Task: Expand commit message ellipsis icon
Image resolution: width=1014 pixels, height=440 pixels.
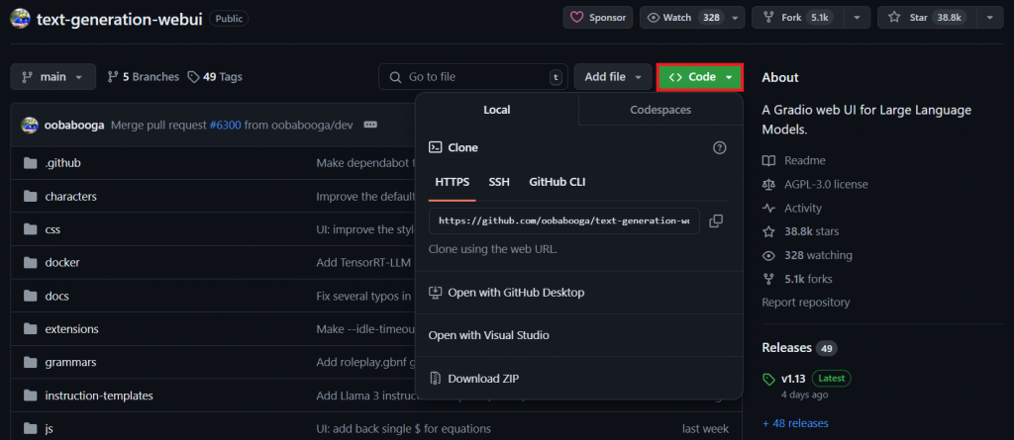Action: coord(370,125)
